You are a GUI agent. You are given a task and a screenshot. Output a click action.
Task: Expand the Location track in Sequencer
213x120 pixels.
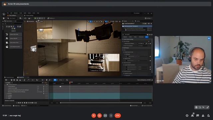tap(7, 95)
